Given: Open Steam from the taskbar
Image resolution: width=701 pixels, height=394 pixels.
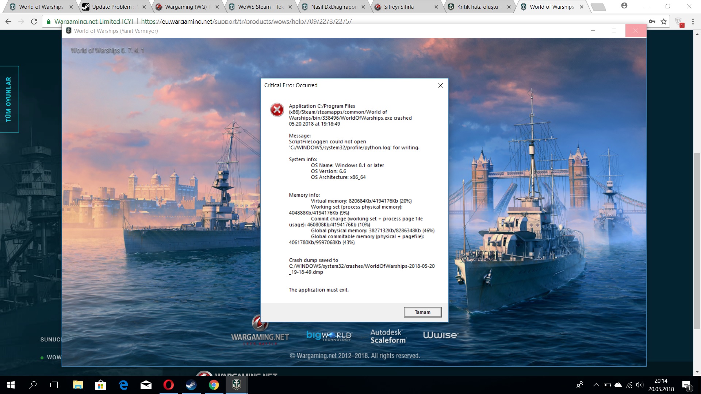Looking at the screenshot, I should click(x=191, y=385).
